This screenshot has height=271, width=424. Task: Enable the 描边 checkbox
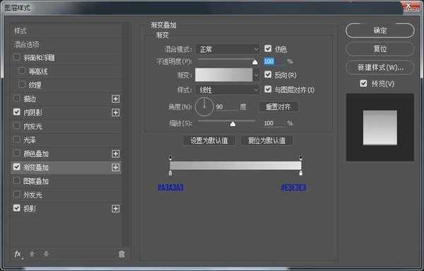point(17,98)
